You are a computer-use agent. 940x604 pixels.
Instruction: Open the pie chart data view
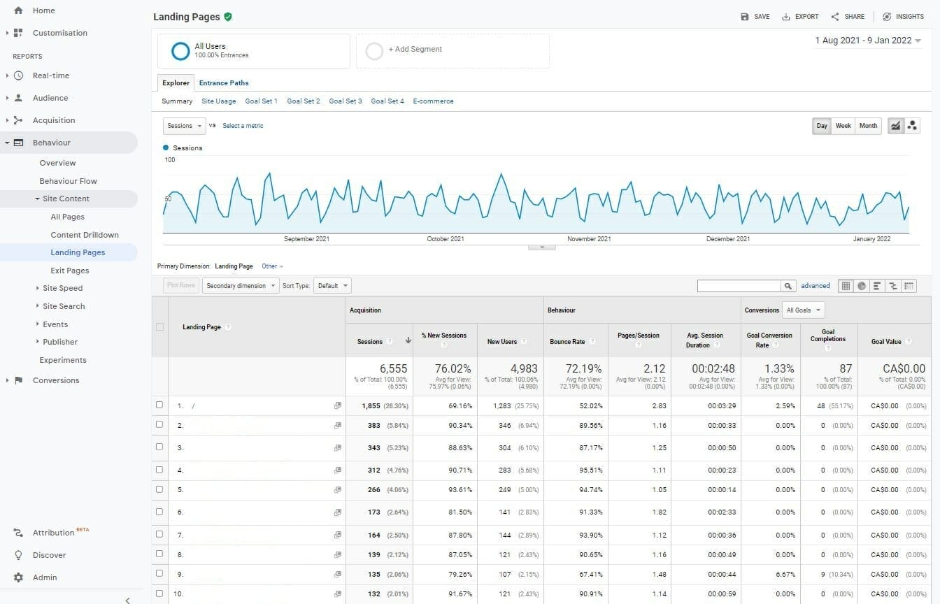coord(862,285)
